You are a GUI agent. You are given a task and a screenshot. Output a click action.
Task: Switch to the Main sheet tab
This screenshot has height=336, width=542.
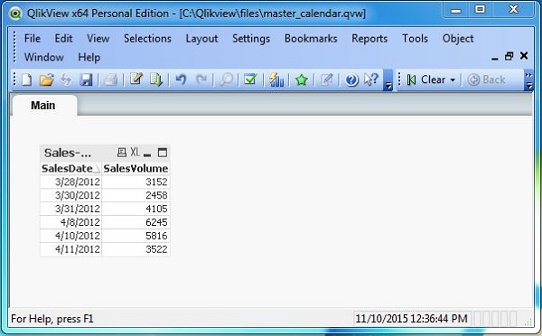tap(43, 106)
